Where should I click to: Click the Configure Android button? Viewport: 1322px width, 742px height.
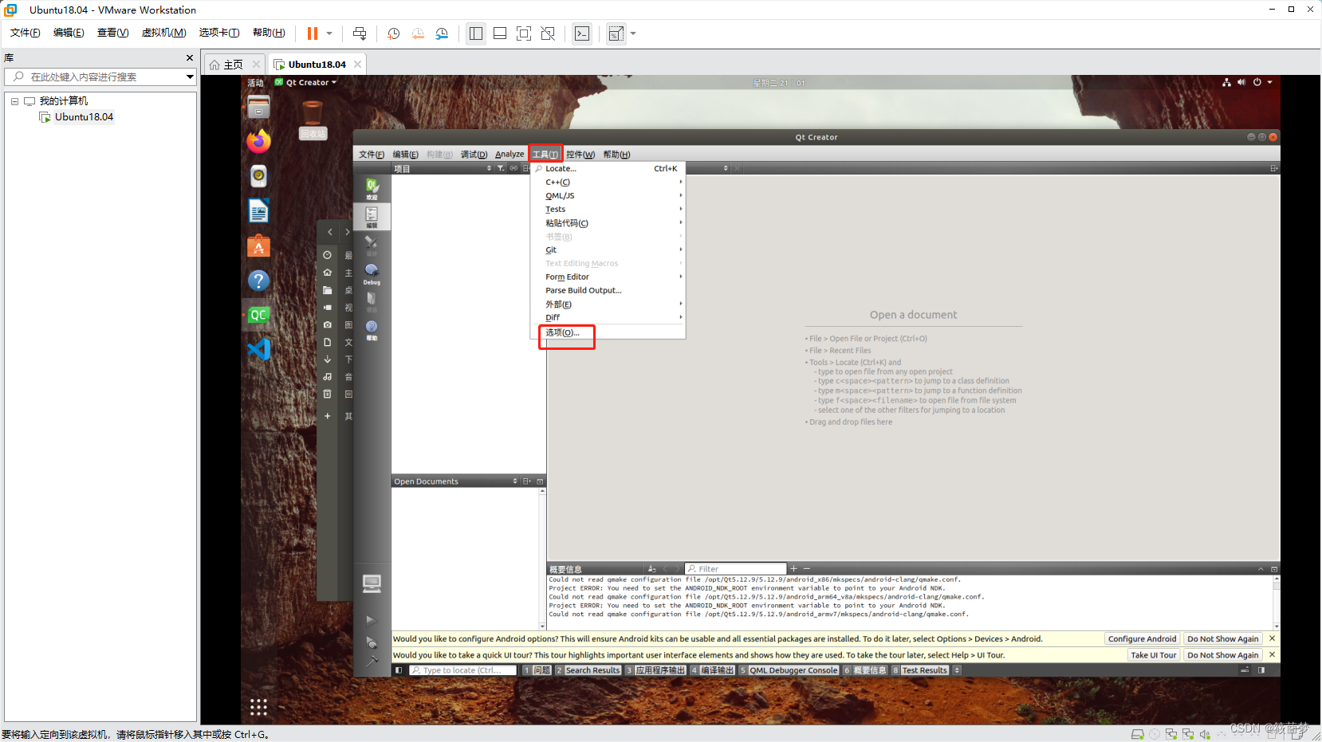(x=1142, y=638)
